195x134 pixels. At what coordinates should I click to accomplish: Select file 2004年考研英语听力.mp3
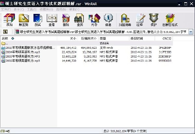[x=23, y=52]
